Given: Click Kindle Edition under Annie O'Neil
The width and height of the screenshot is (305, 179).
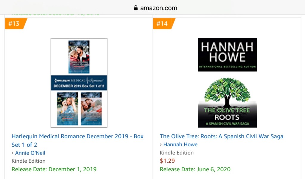Looking at the screenshot, I should tap(29, 161).
